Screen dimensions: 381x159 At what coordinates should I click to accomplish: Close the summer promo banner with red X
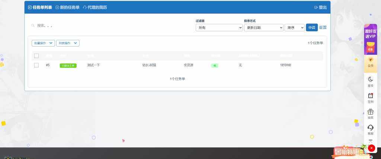pos(371,148)
